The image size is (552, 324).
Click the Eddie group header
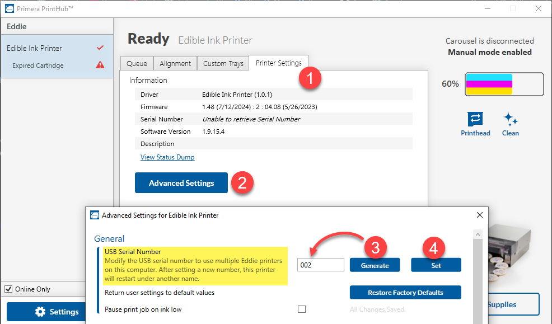57,26
